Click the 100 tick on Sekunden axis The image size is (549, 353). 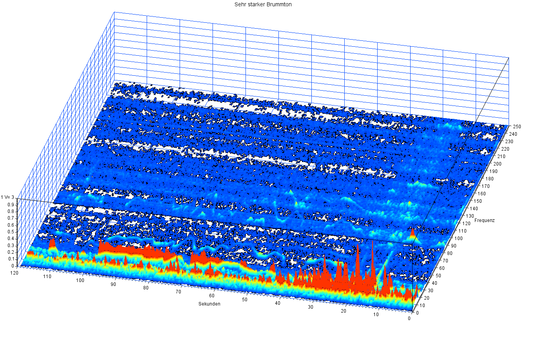click(x=80, y=280)
